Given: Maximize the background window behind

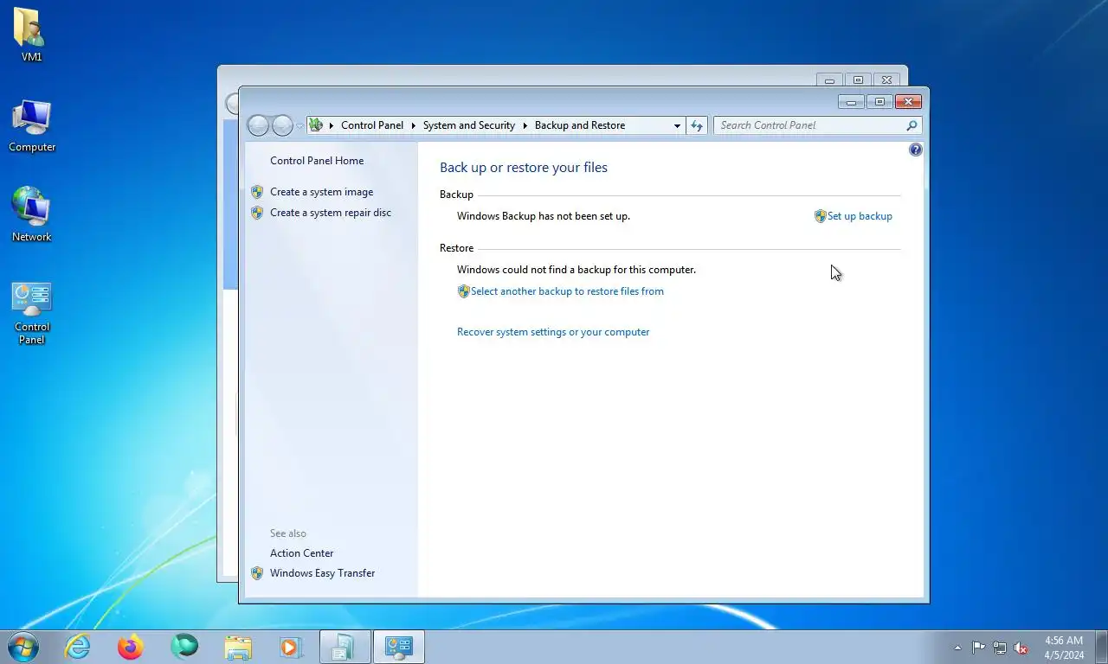Looking at the screenshot, I should (x=858, y=80).
